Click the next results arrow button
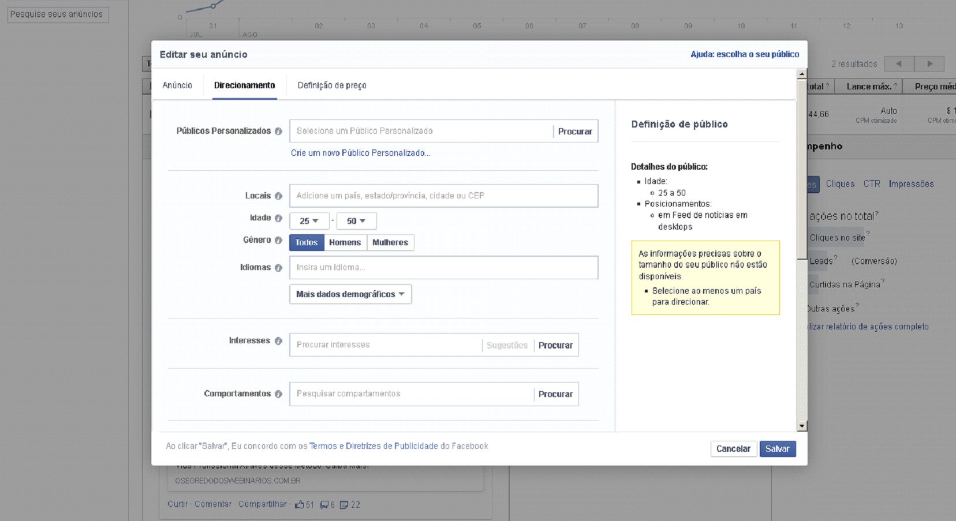956x521 pixels. pyautogui.click(x=929, y=63)
